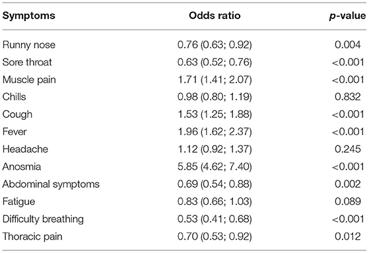The height and width of the screenshot is (253, 369).
Task: Select the Abdominal symptoms row label
Action: click(x=51, y=184)
